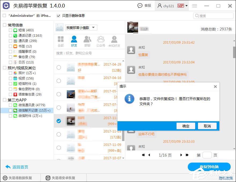Switch to the 失易得安卓恢复 bottom tab

tap(64, 177)
